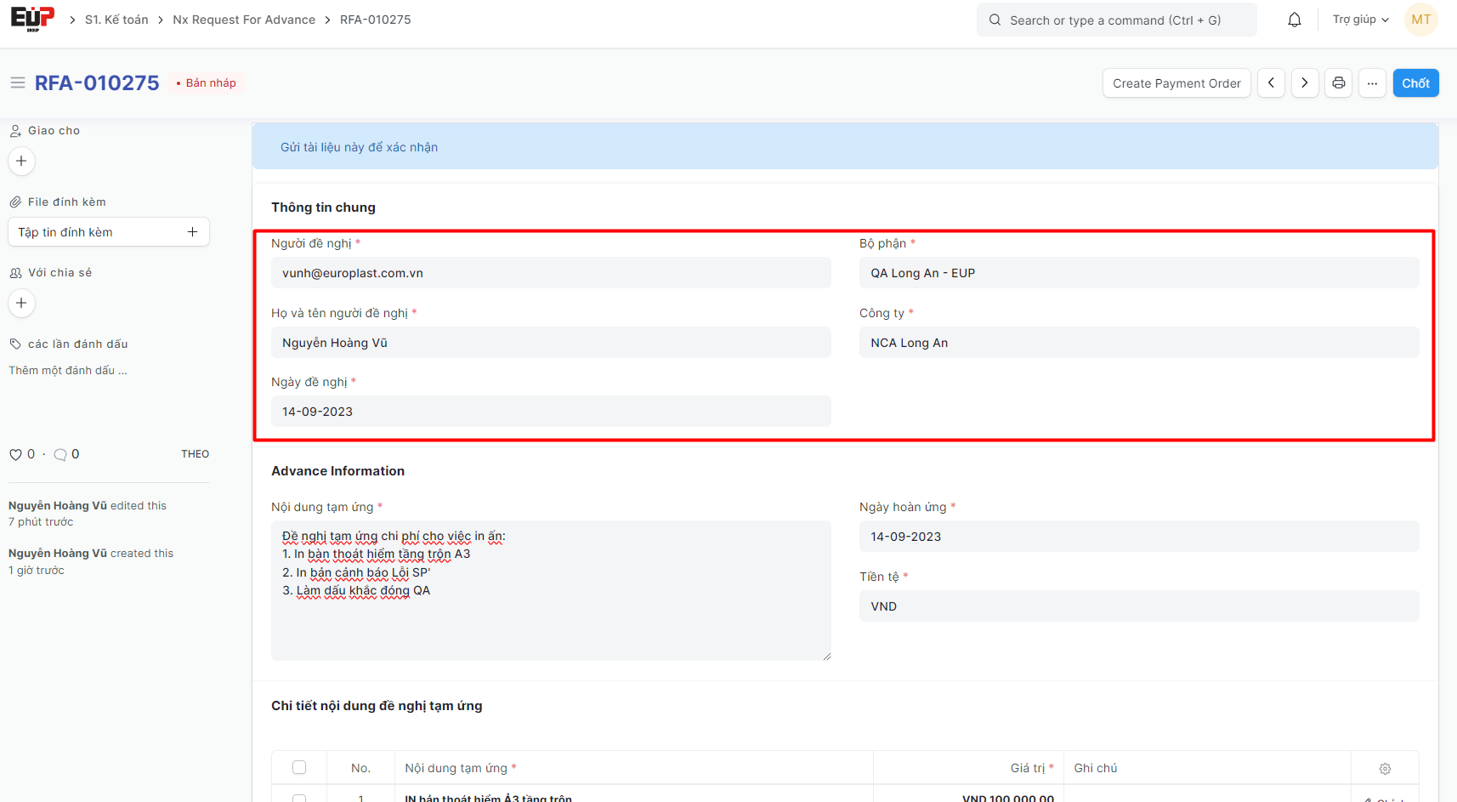
Task: Open the Trợ giúp dropdown
Action: pos(1360,20)
